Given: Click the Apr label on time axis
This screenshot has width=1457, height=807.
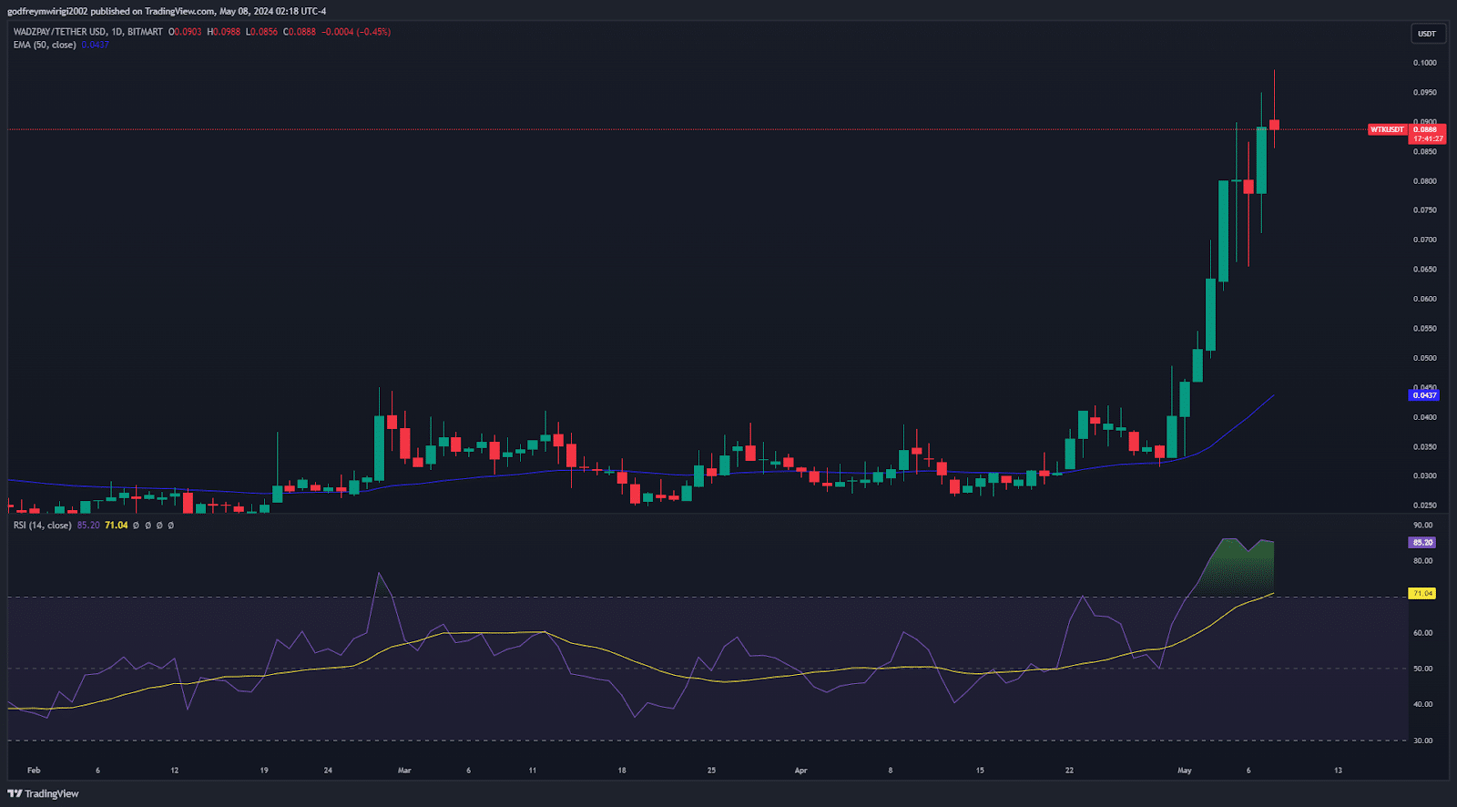Looking at the screenshot, I should tap(800, 771).
